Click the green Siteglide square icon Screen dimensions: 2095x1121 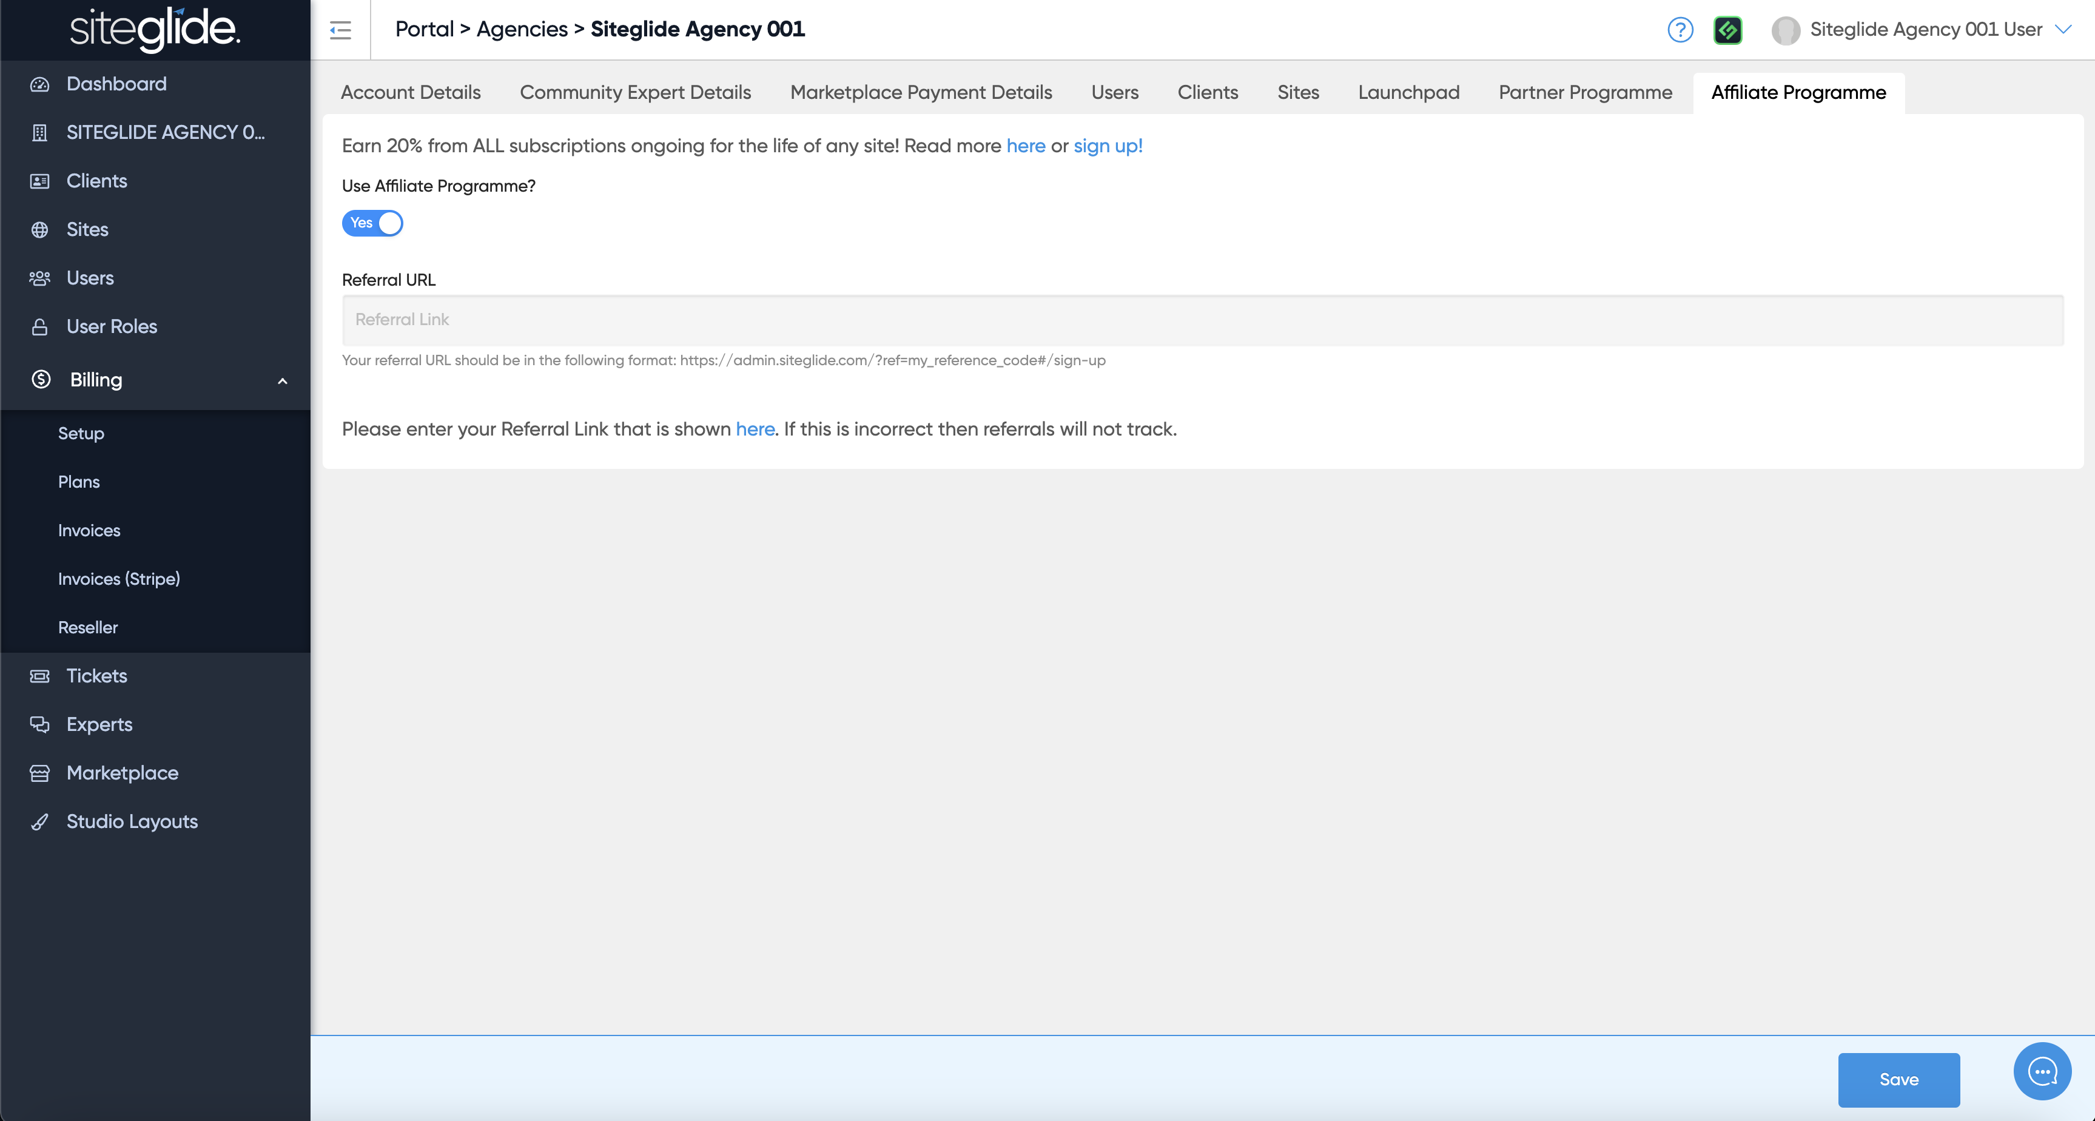coord(1727,30)
